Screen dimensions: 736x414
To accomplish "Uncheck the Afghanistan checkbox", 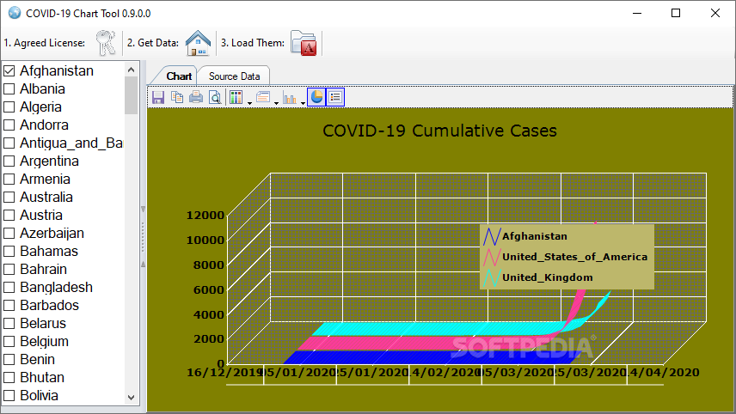I will (x=9, y=70).
